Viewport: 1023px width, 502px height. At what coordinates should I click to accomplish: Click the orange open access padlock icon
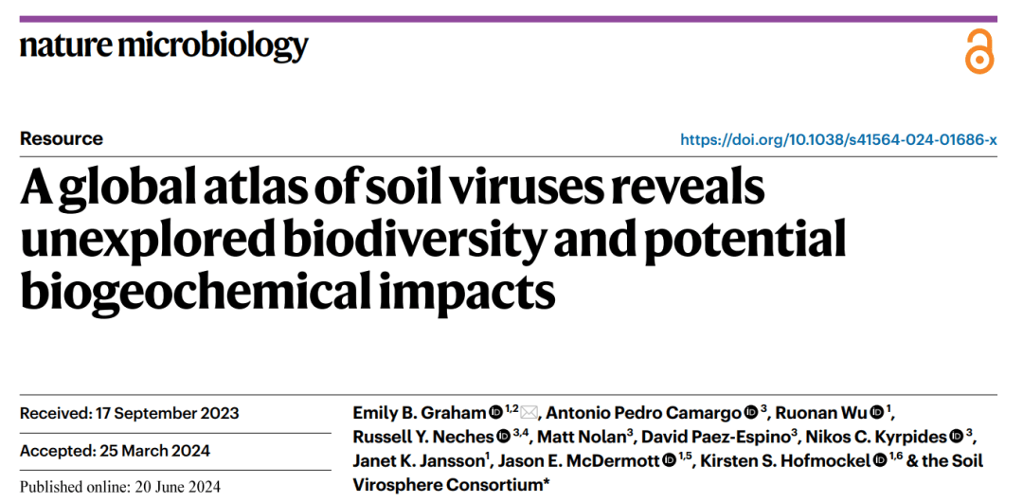978,51
